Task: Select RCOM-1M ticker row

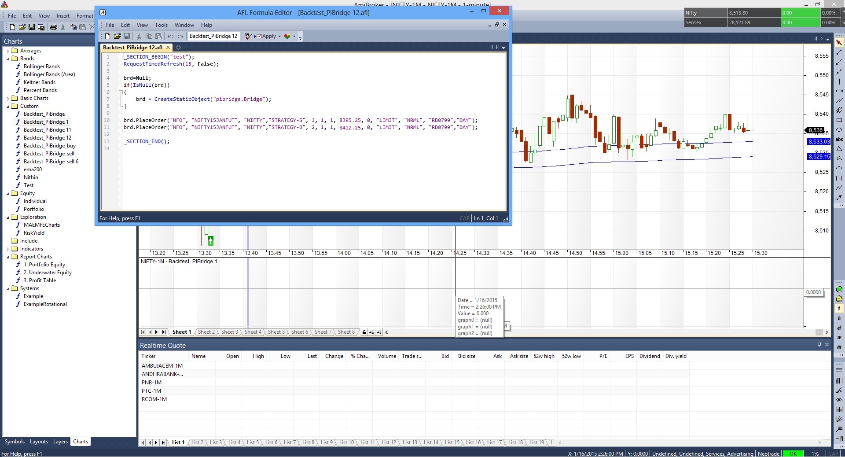Action: click(154, 399)
